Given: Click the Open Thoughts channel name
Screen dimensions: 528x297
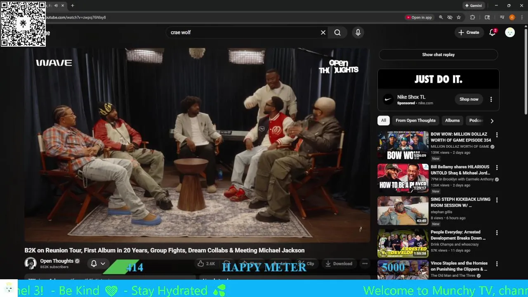Looking at the screenshot, I should pos(57,261).
